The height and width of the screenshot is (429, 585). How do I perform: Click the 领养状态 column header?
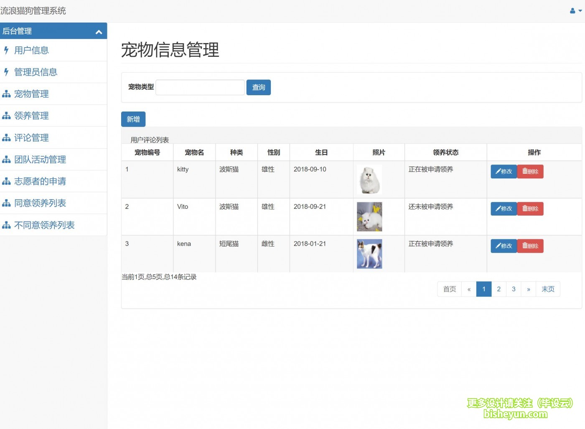pyautogui.click(x=445, y=152)
